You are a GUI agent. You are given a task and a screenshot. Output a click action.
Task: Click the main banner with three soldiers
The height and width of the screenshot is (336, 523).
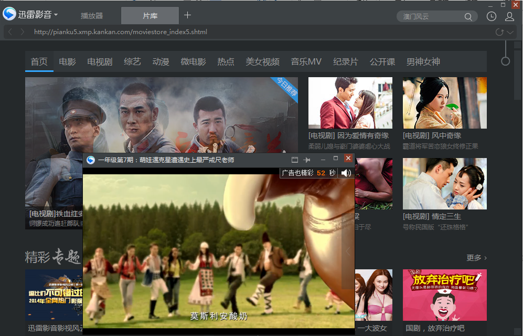click(x=162, y=115)
